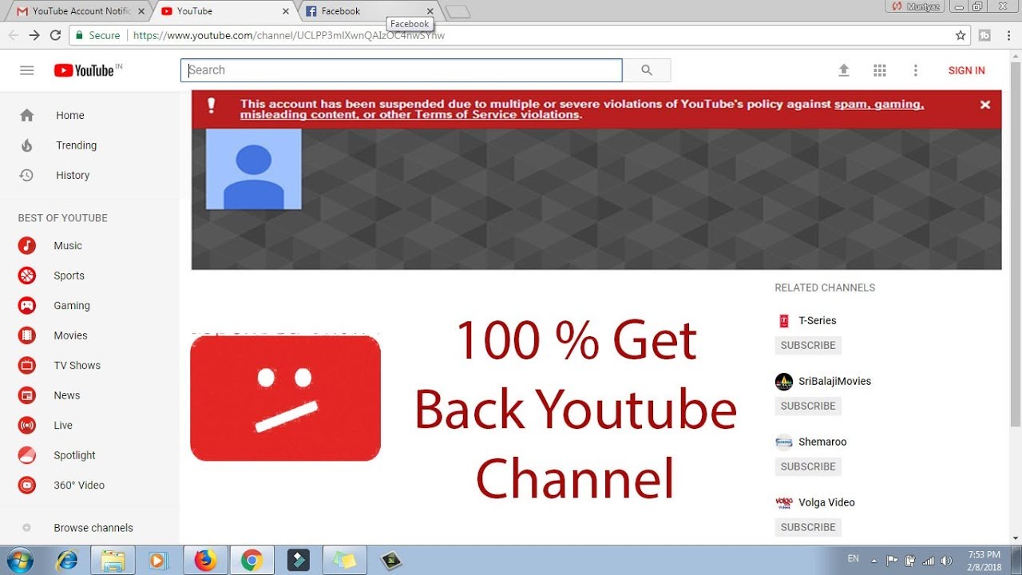Subscribe to SriBalajiMovies
Image resolution: width=1022 pixels, height=575 pixels.
point(808,406)
